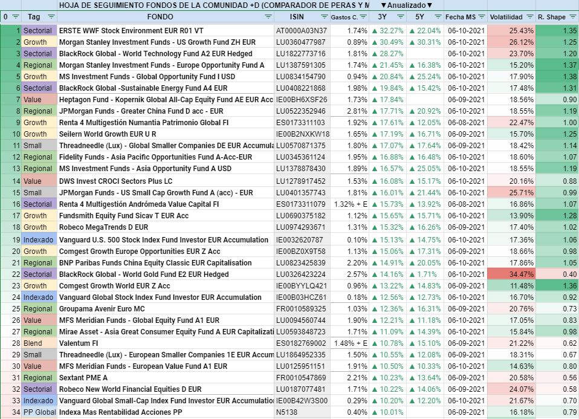
Task: Click the Blend tag cell
Action: (39, 343)
